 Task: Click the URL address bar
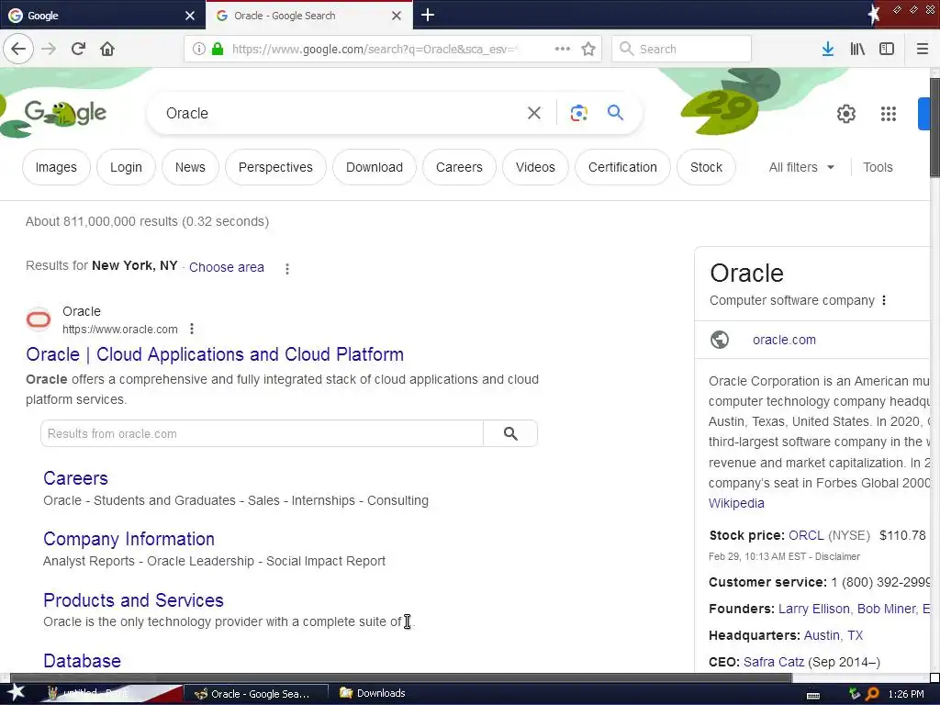tap(375, 49)
